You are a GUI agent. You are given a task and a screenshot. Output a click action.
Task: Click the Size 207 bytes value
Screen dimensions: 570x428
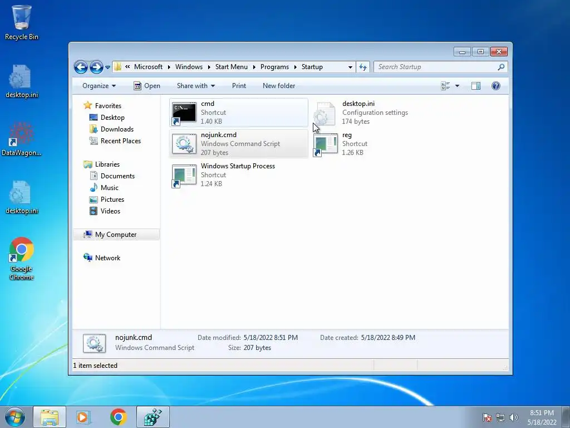pyautogui.click(x=257, y=348)
